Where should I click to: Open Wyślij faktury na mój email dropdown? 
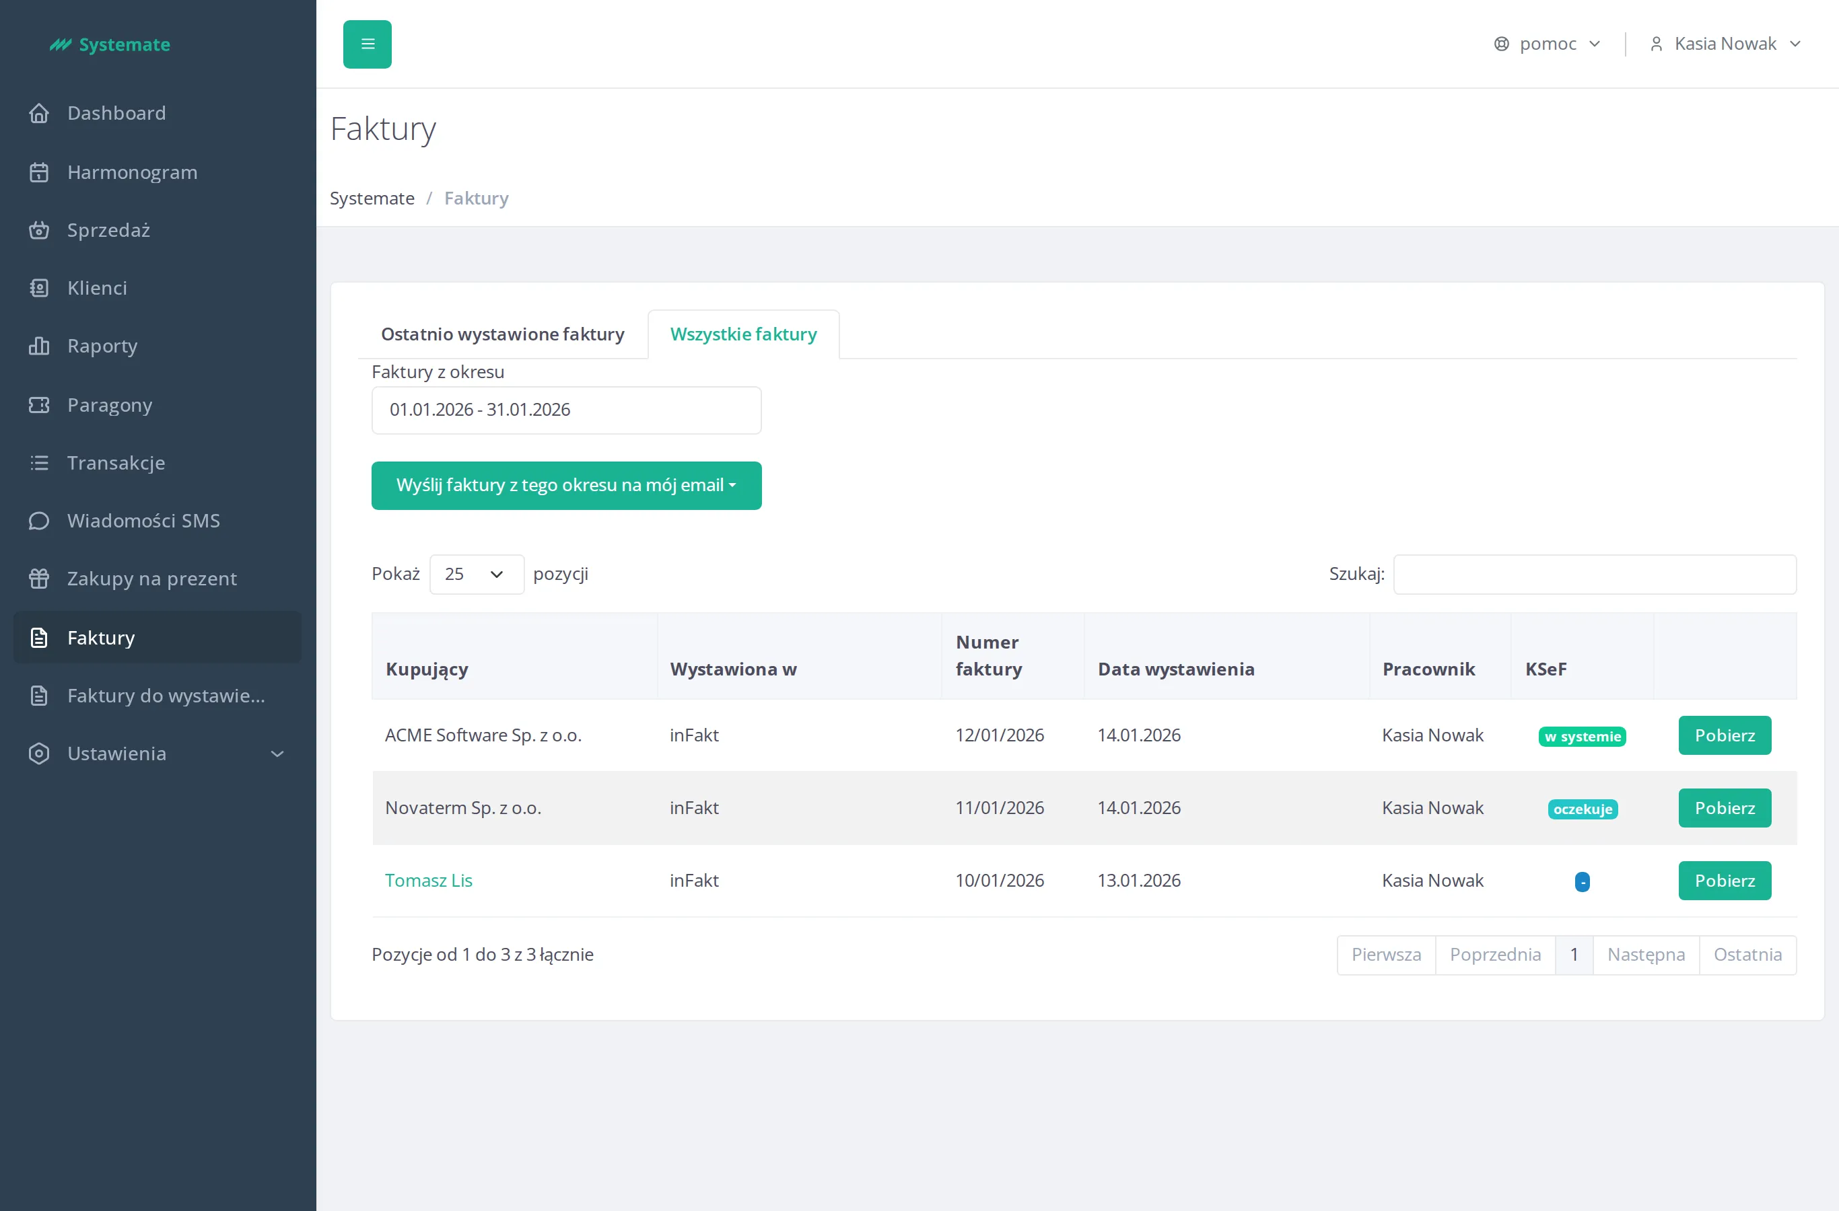click(x=566, y=486)
